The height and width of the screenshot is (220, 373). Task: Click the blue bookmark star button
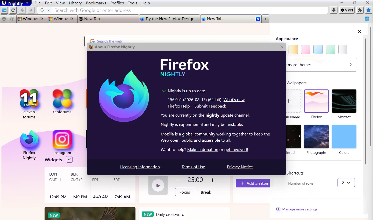point(368,10)
